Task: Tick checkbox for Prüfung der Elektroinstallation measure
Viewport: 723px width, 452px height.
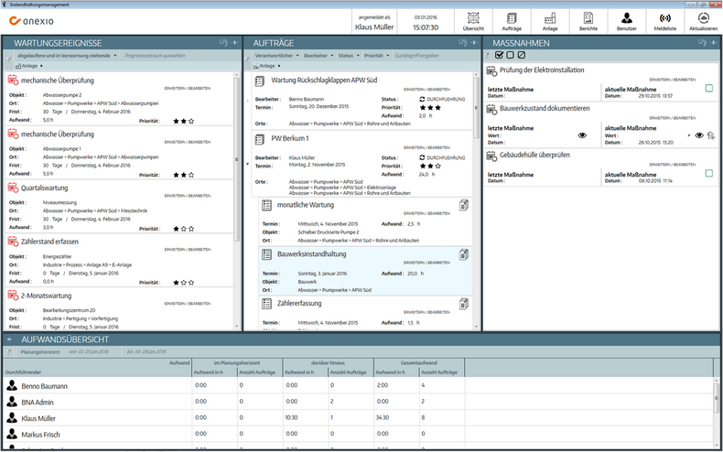Action: (x=709, y=89)
